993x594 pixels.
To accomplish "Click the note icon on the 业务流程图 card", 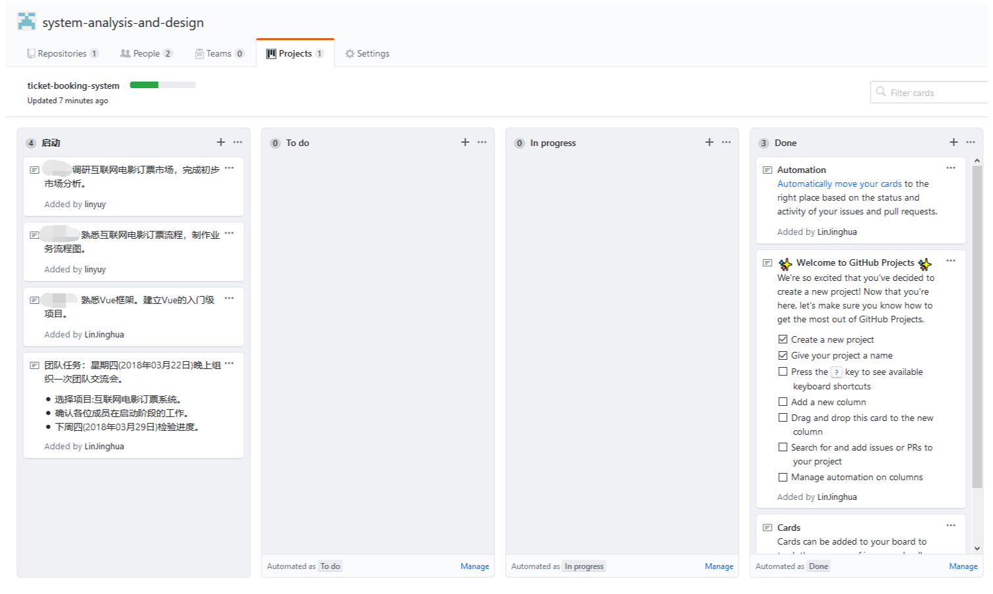I will pyautogui.click(x=34, y=235).
